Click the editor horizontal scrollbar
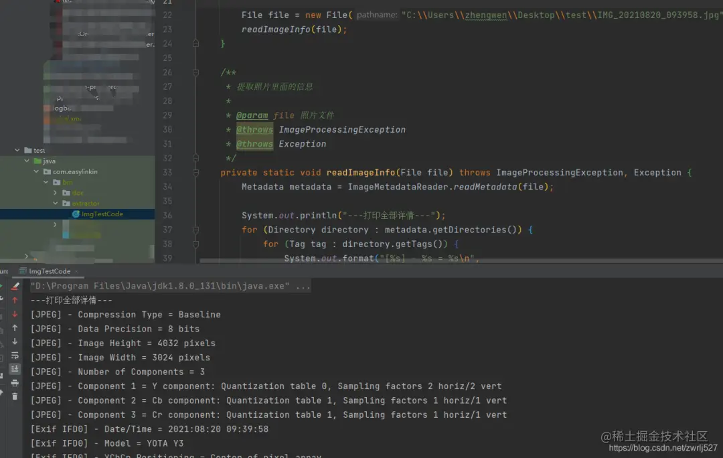The height and width of the screenshot is (458, 723). click(461, 260)
